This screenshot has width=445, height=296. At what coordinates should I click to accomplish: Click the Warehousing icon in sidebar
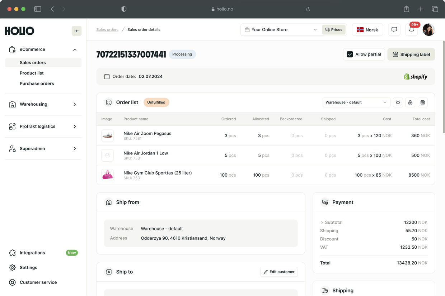pyautogui.click(x=12, y=104)
